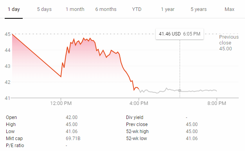The height and width of the screenshot is (151, 245).
Task: Click the 4:00 PM axis label
Action: (139, 103)
